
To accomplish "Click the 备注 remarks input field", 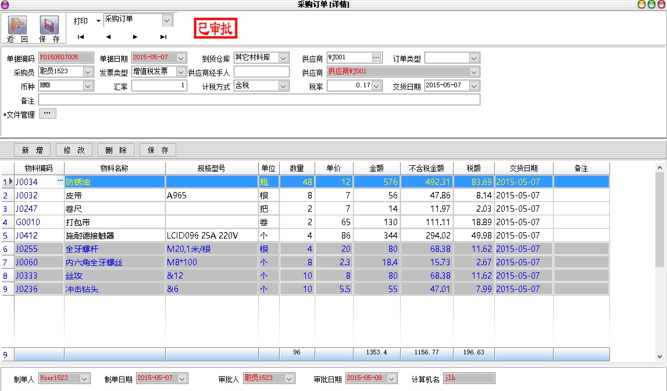I will (259, 100).
